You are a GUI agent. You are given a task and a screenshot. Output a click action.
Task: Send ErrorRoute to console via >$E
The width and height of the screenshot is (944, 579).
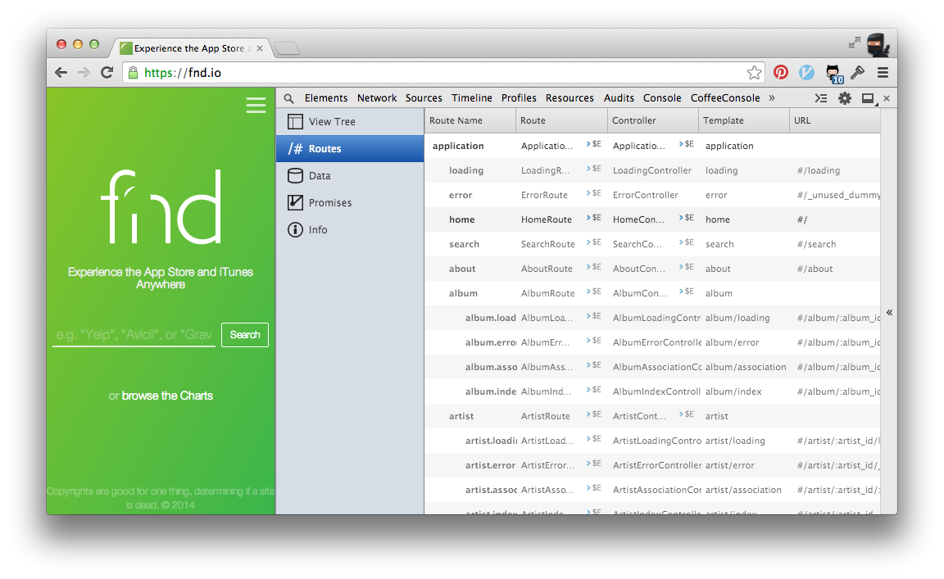click(x=593, y=193)
